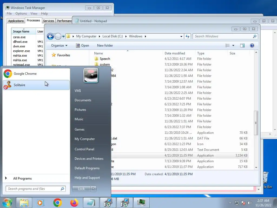Open Help and Support from Start menu
The image size is (277, 208).
[x=87, y=178]
